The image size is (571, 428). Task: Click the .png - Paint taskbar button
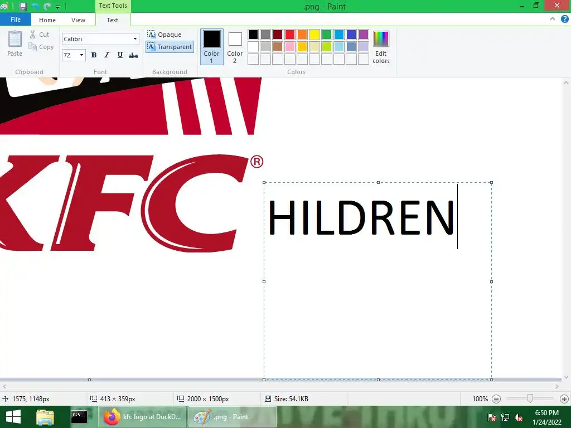233,417
